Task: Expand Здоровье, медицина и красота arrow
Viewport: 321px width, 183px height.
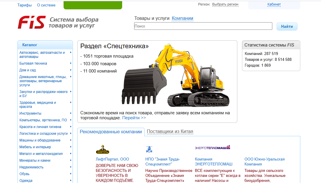Action: [x=71, y=102]
